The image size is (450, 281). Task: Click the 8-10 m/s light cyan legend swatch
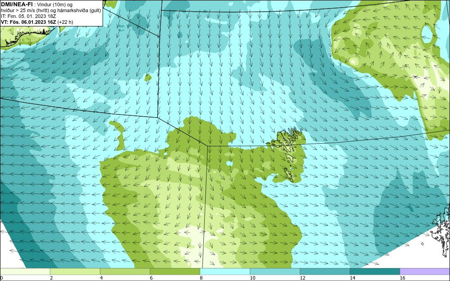point(225,271)
